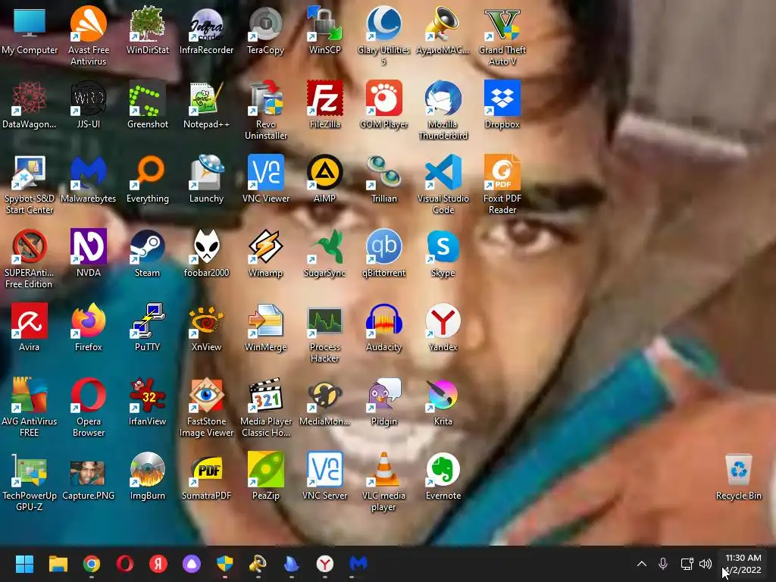Click the GOM Player icon

[383, 98]
